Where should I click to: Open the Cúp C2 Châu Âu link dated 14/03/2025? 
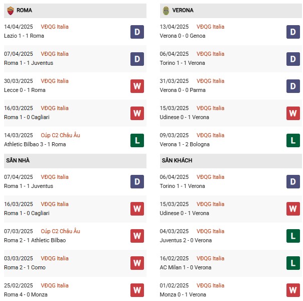(x=61, y=135)
